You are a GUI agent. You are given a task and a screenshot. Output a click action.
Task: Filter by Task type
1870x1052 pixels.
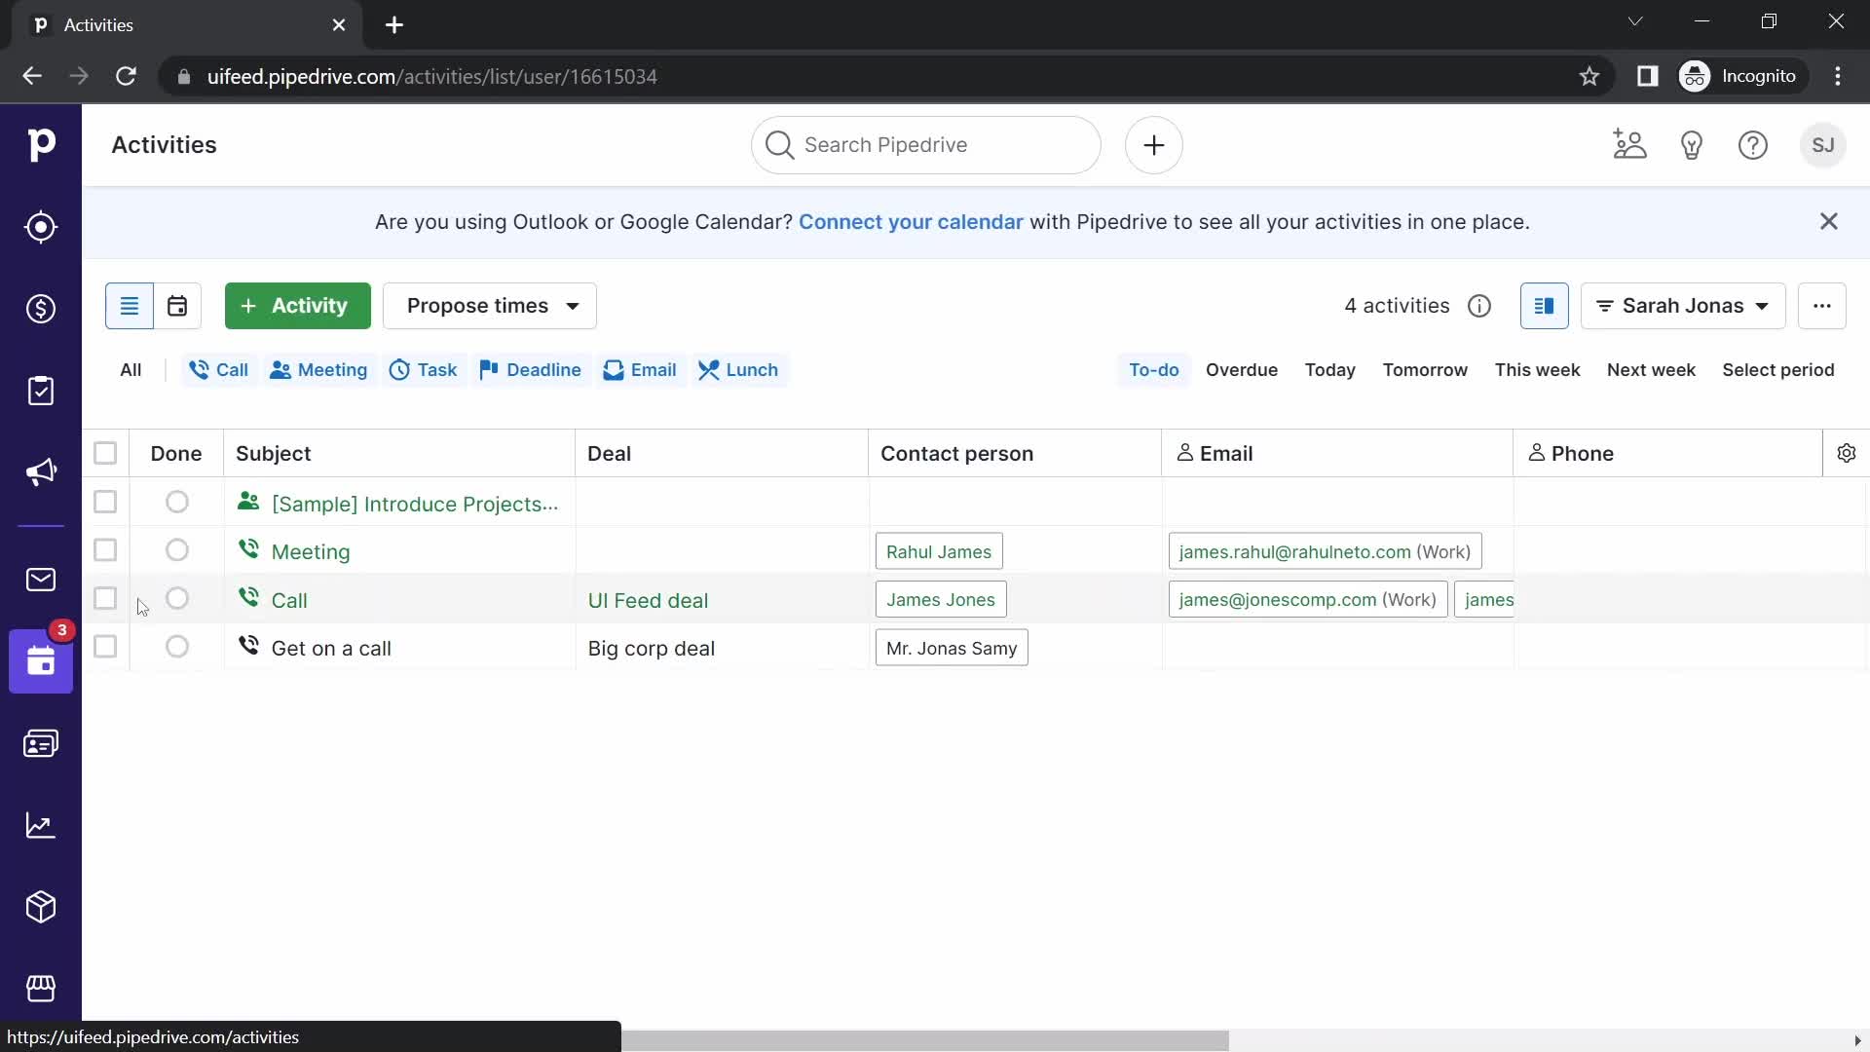424,370
